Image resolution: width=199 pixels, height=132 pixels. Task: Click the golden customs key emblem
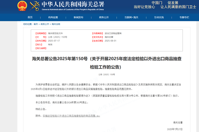coord(34,6)
